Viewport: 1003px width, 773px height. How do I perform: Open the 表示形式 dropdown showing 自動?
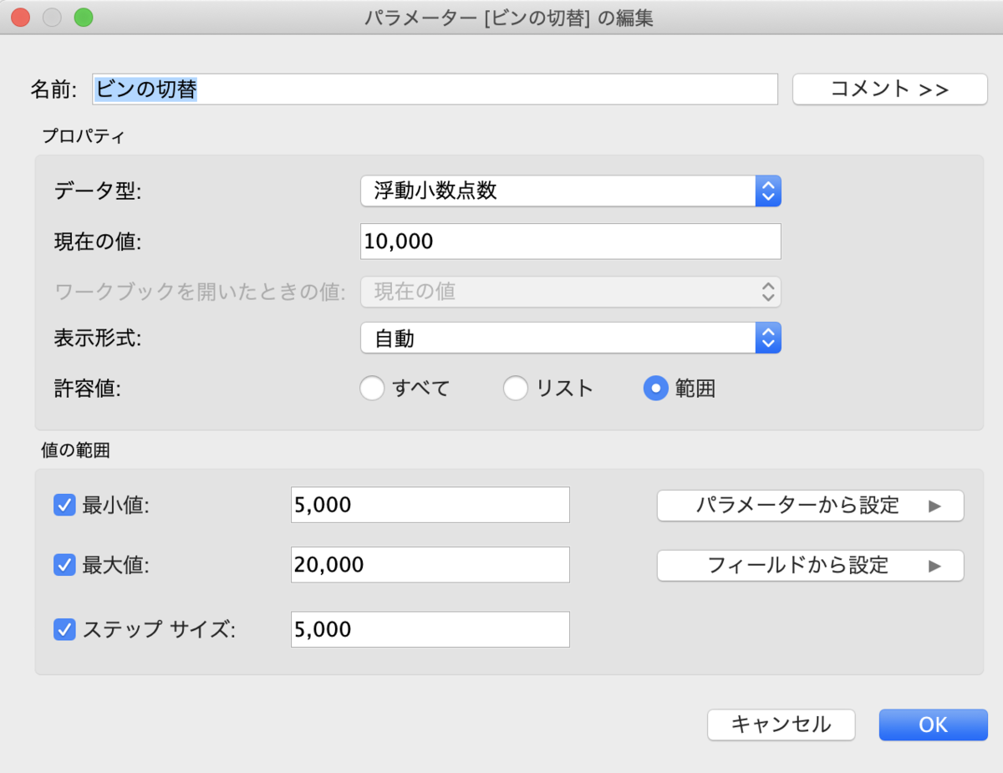(571, 338)
